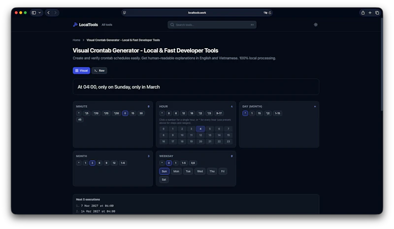Select the 1-15 day-of-month preset
Viewport: 394px width, 229px height.
click(x=277, y=113)
